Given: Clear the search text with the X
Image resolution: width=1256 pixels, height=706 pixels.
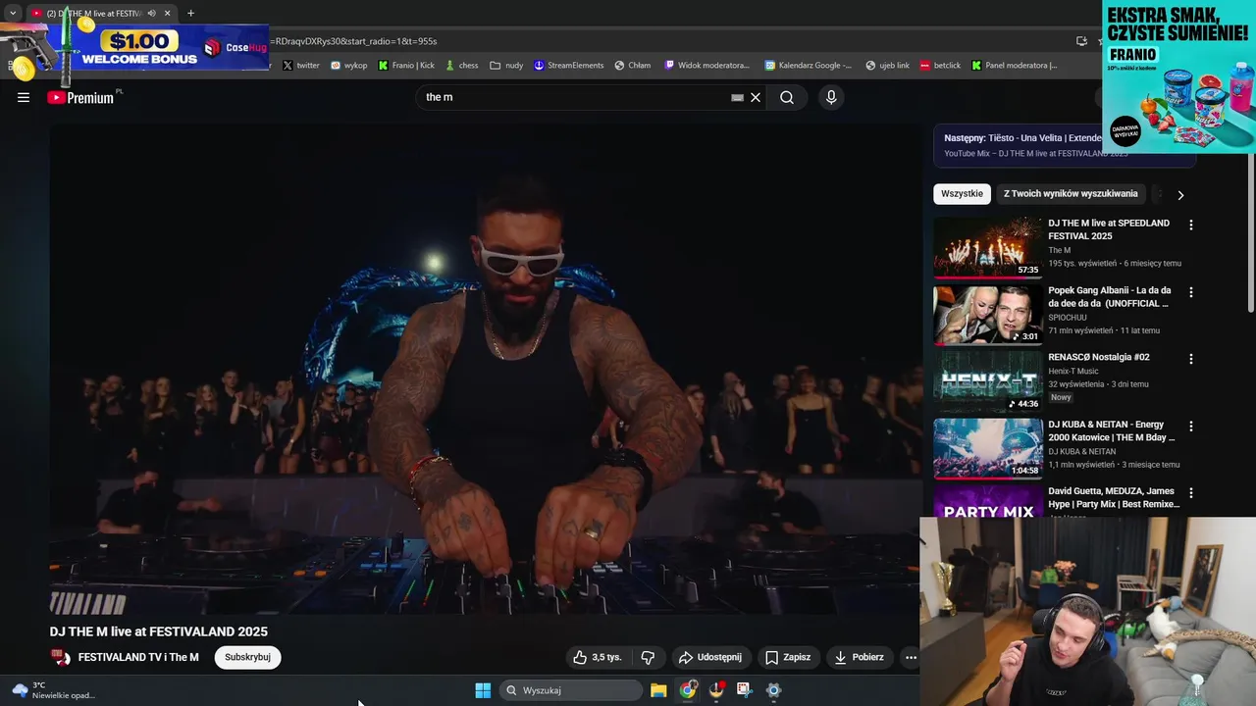Looking at the screenshot, I should click(756, 97).
